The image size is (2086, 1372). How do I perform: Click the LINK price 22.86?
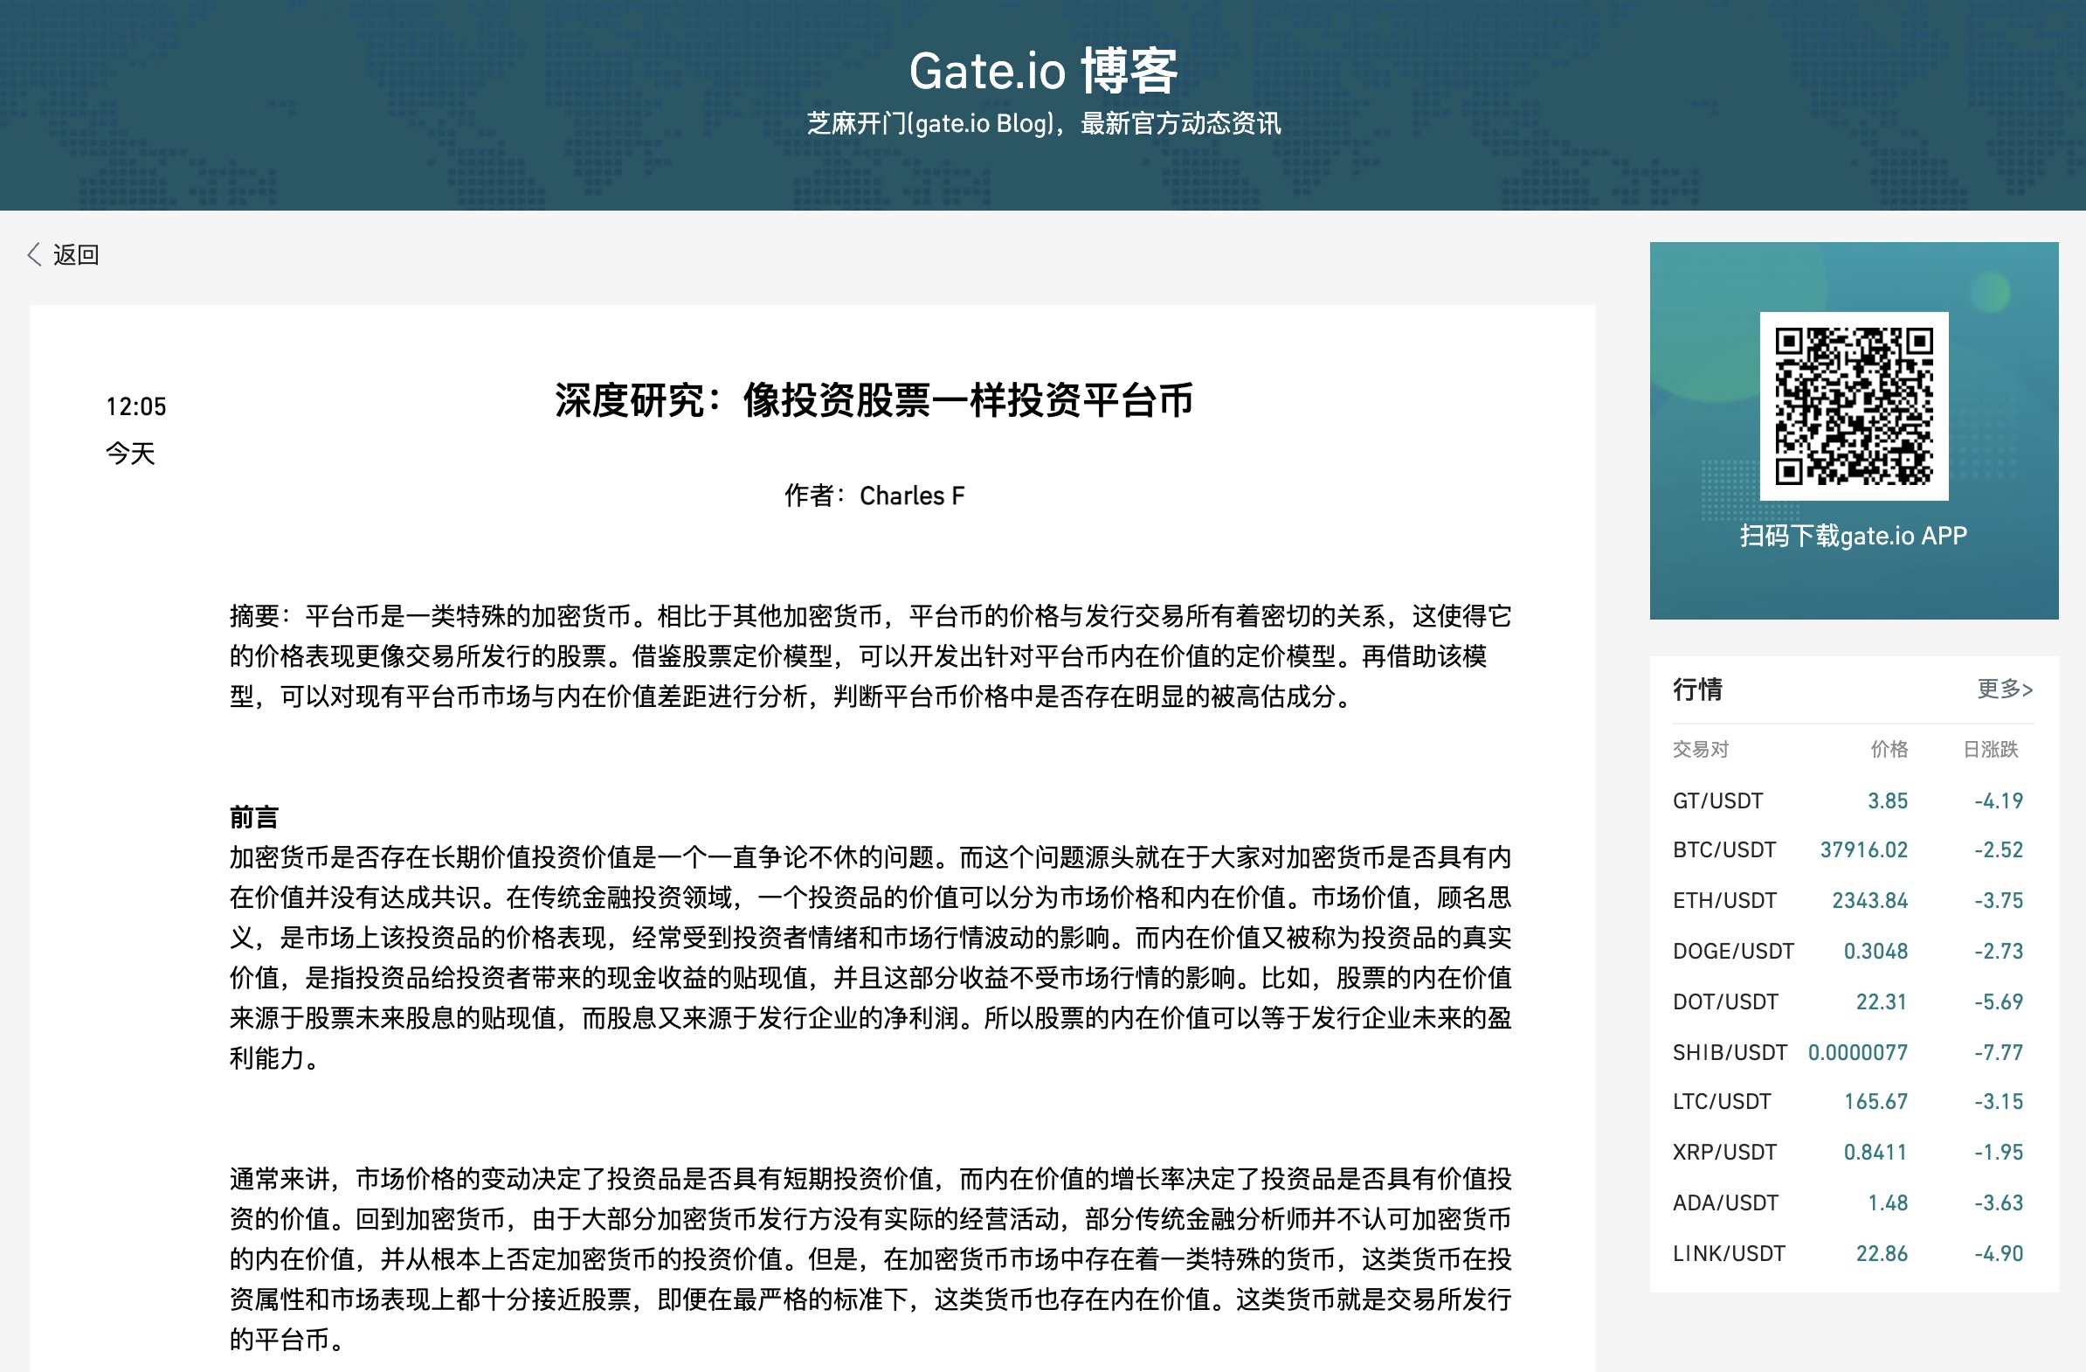1882,1254
